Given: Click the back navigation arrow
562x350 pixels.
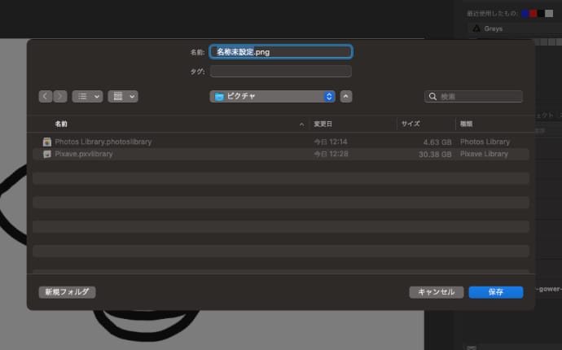Looking at the screenshot, I should [46, 96].
